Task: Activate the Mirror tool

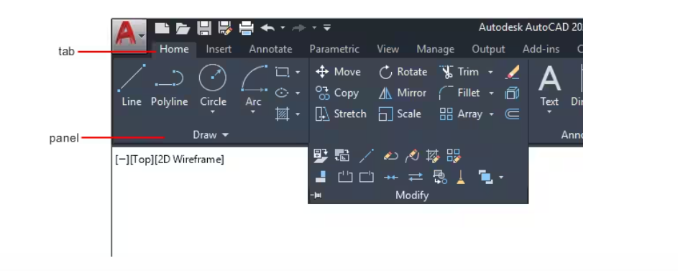Action: 403,93
